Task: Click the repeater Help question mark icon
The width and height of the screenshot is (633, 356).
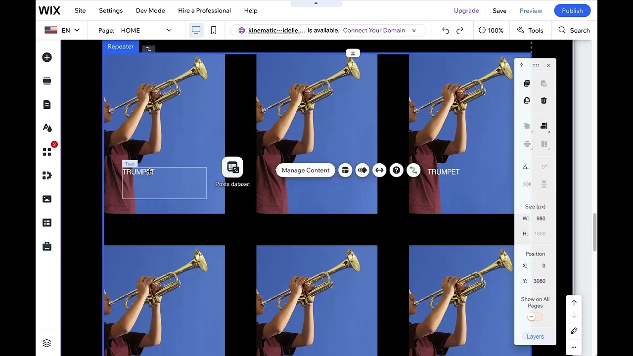Action: 397,170
